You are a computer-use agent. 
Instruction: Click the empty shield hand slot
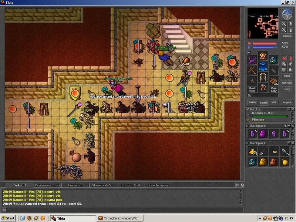273,70
